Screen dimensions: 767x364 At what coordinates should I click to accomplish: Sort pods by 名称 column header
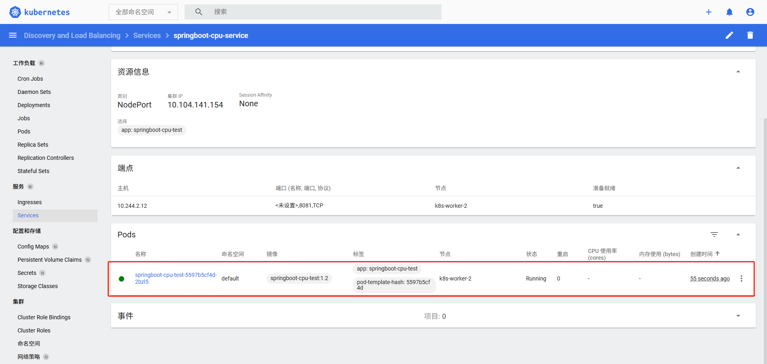[x=141, y=254]
